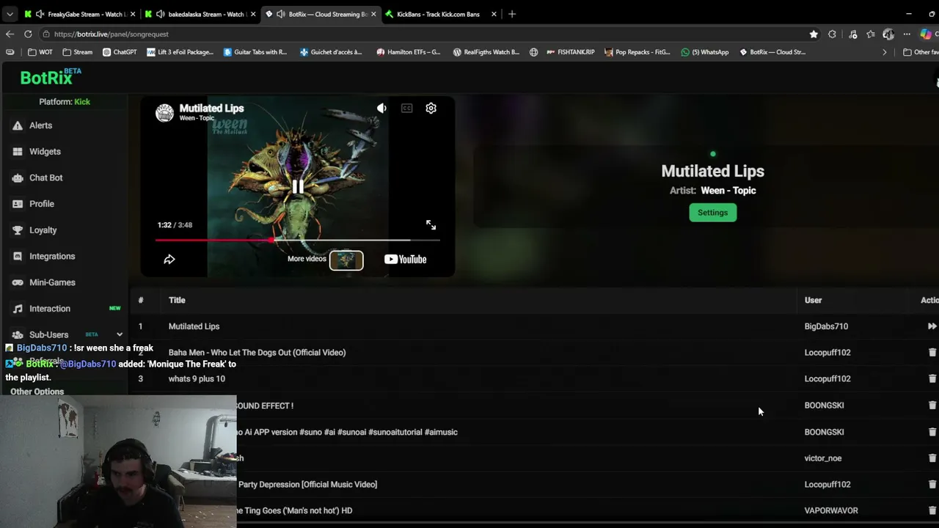Open FISHTANK.RIP bookmark

571,52
